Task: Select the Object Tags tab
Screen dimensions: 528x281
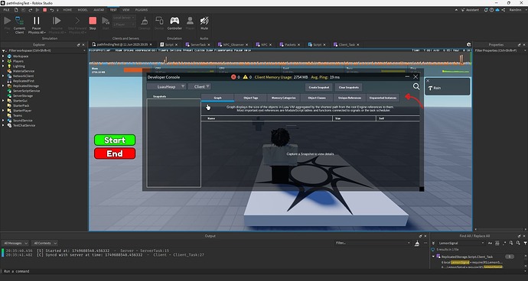Action: (250, 98)
